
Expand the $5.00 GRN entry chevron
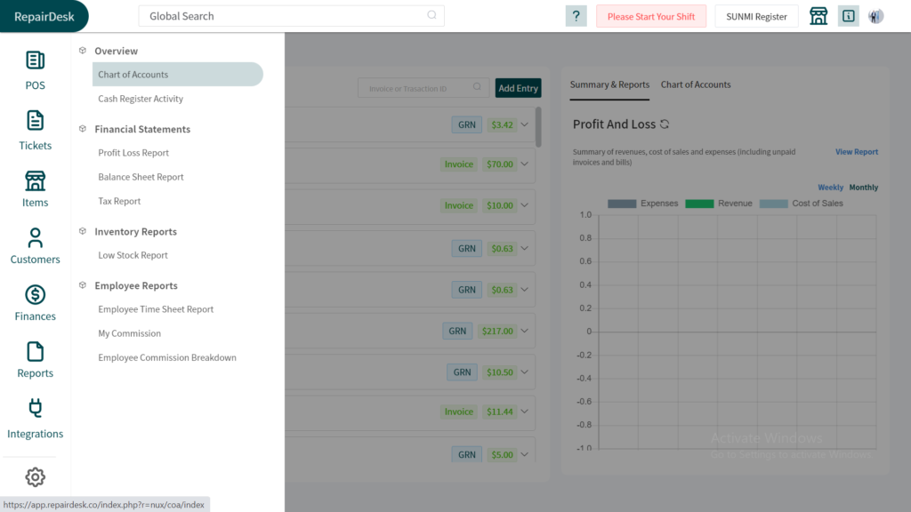(525, 454)
